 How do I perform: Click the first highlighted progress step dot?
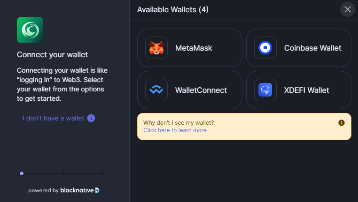[x=22, y=173]
